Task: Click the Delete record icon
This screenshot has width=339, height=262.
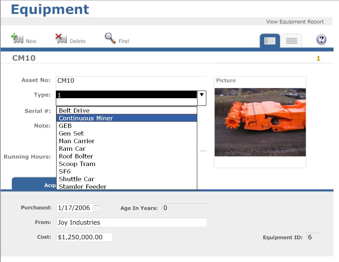Action: pos(61,38)
